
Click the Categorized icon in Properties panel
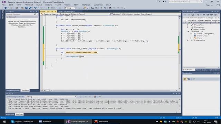(185, 79)
